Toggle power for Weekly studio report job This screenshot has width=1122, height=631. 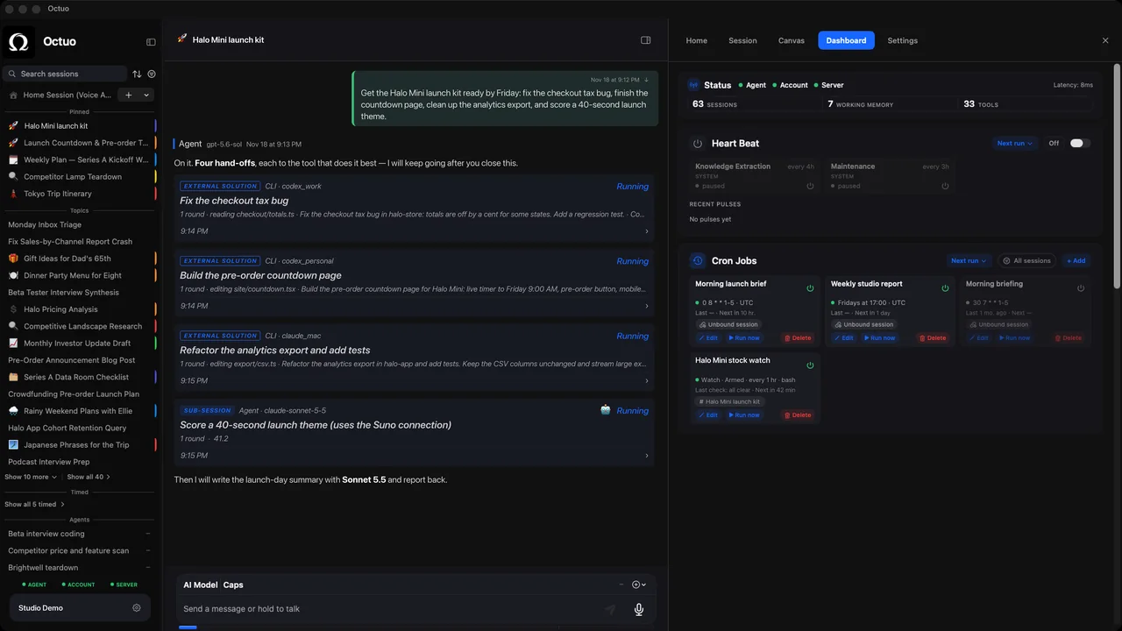tap(945, 287)
